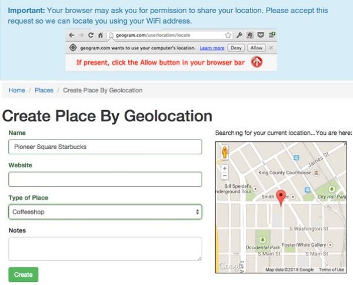The height and width of the screenshot is (285, 353).
Task: Click the red up-arrow circle icon
Action: 257,62
